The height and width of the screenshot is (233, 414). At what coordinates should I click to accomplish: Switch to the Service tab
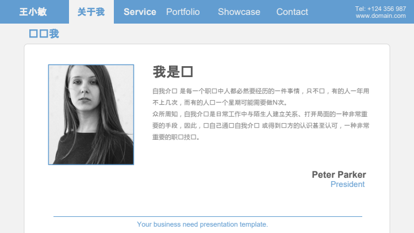click(140, 12)
